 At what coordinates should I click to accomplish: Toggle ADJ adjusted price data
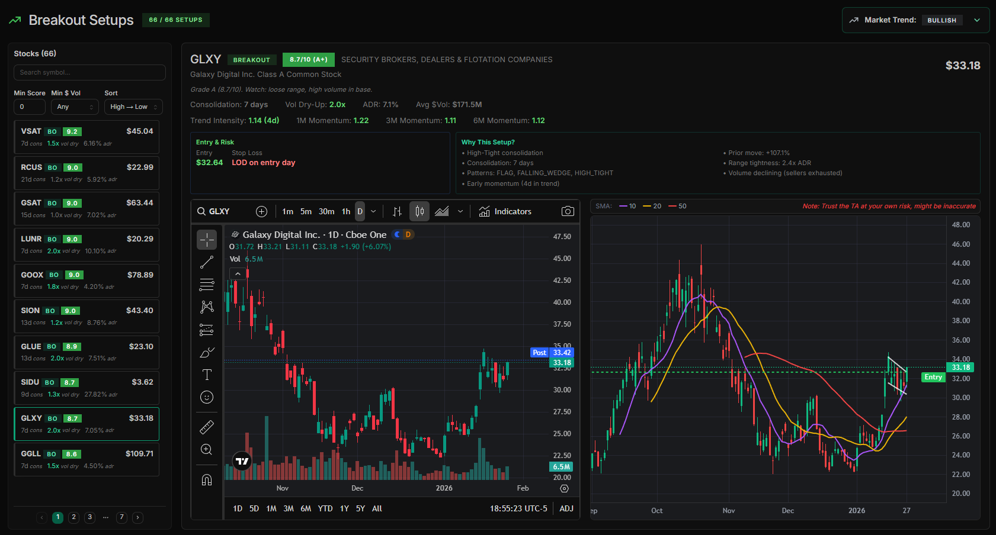click(566, 508)
